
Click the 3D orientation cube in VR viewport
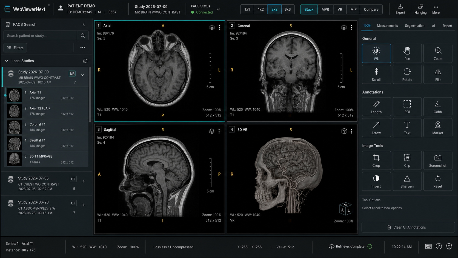click(345, 209)
